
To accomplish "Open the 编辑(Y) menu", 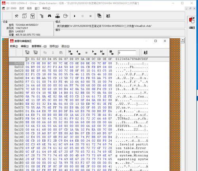I will 25,46.
